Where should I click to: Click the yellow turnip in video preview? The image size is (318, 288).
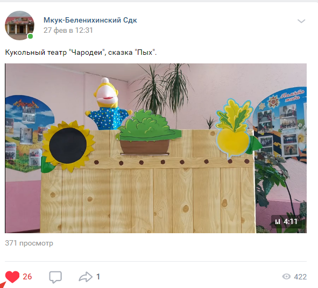pos(235,128)
